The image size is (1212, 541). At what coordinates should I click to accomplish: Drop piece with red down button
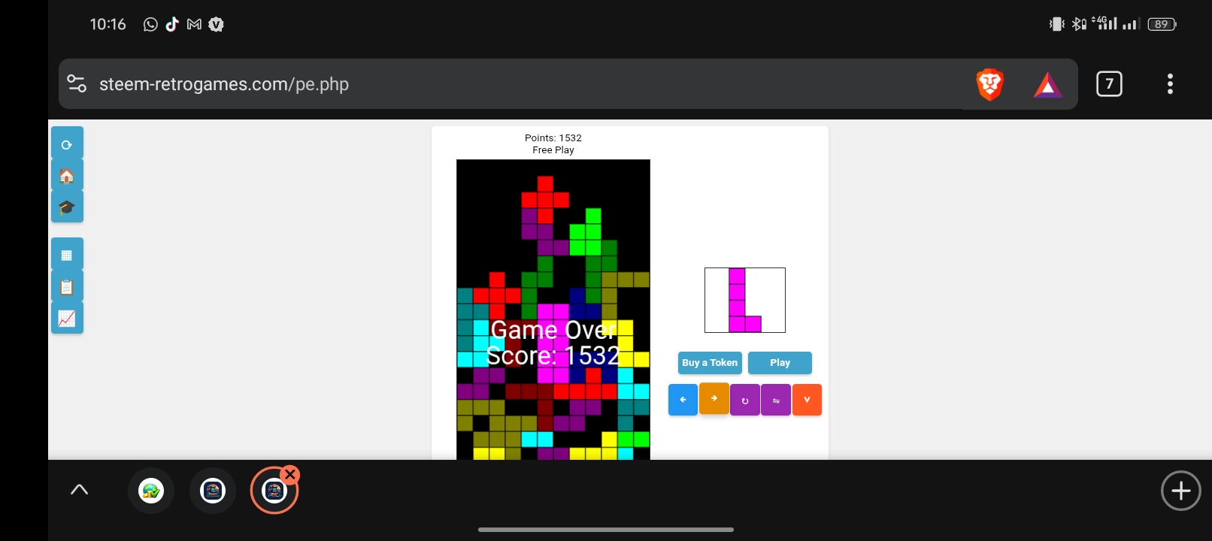click(x=807, y=400)
